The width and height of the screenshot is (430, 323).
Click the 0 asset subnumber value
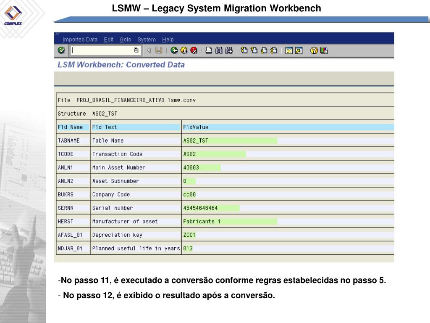(185, 181)
